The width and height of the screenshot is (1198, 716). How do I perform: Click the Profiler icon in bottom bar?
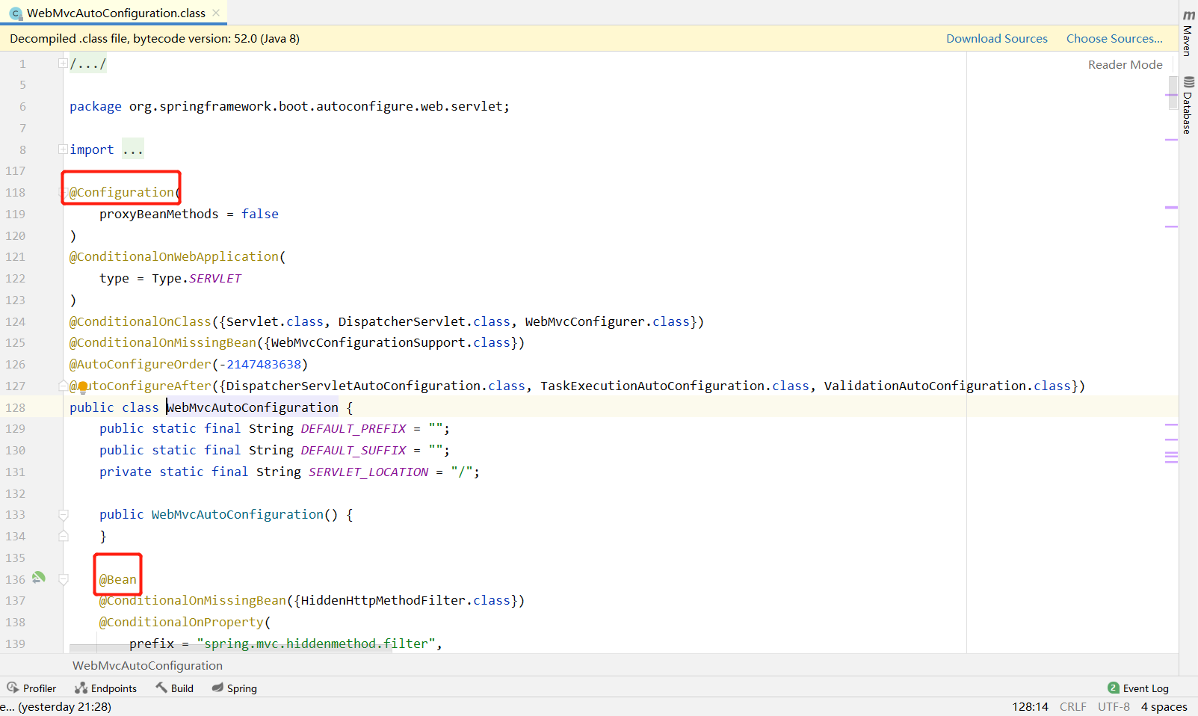[13, 688]
